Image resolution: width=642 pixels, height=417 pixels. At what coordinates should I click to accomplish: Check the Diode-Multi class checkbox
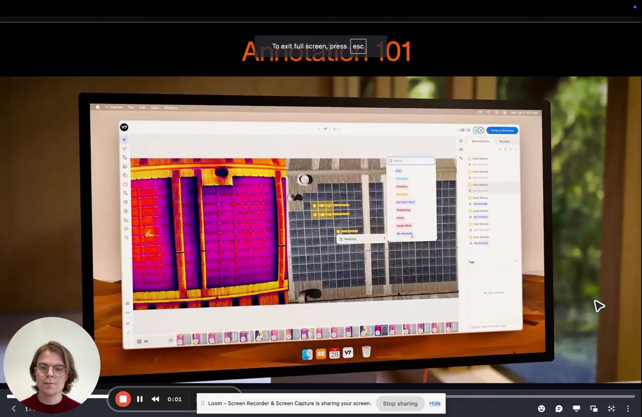pyautogui.click(x=392, y=226)
